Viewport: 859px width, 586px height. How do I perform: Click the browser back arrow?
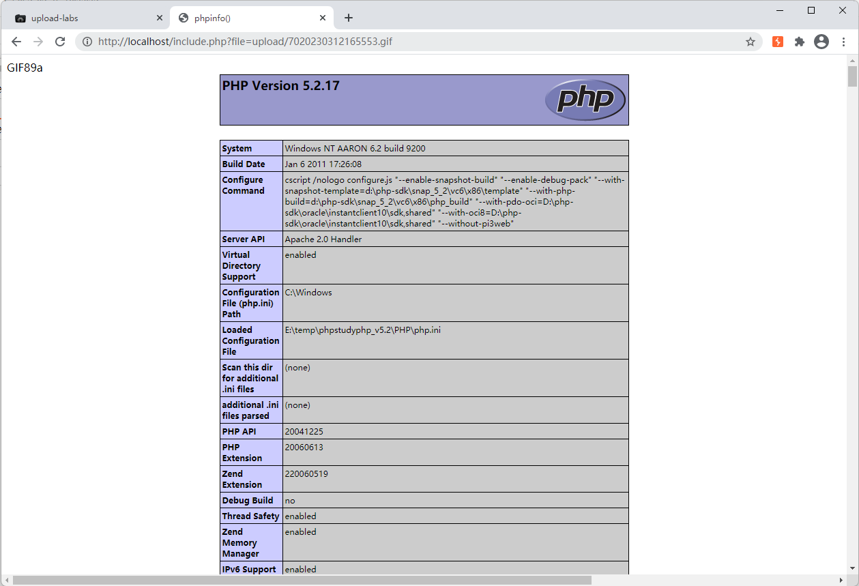point(16,42)
